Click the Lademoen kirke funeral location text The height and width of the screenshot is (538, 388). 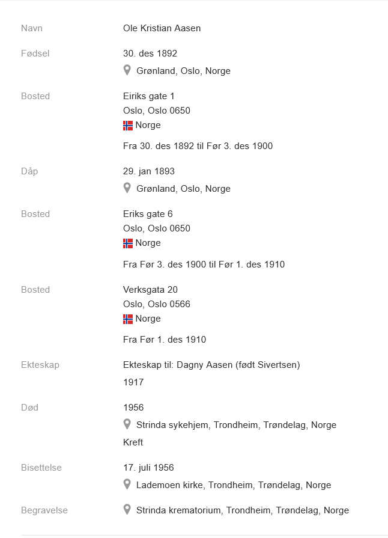tap(234, 485)
